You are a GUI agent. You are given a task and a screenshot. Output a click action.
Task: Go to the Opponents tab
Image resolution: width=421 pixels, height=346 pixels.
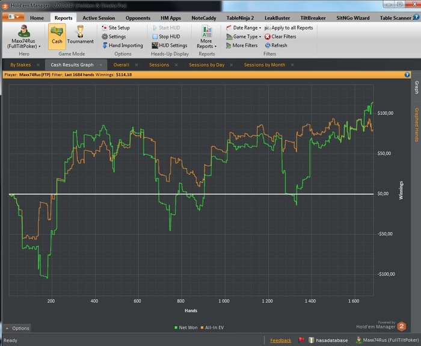138,18
